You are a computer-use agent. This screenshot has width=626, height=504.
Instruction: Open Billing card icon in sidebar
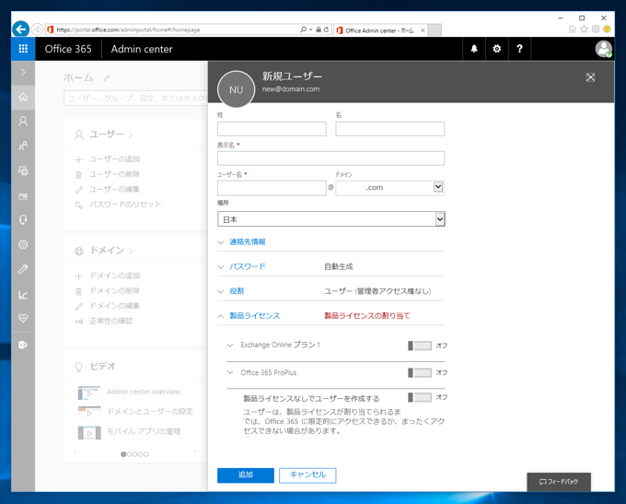pos(23,196)
